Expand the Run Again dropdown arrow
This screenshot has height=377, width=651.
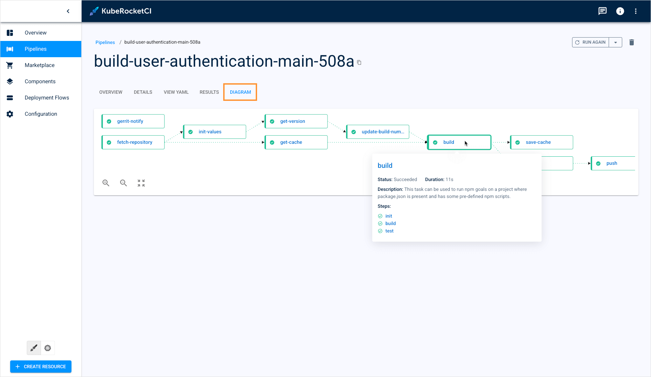[x=615, y=42]
